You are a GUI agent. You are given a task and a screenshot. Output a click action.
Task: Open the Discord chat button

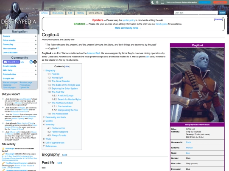click(11, 62)
